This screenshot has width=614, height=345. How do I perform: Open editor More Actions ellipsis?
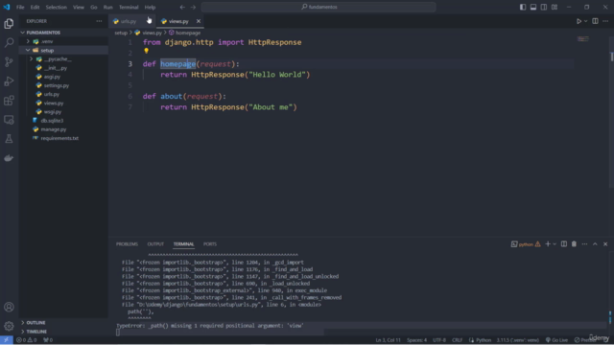pyautogui.click(x=605, y=21)
